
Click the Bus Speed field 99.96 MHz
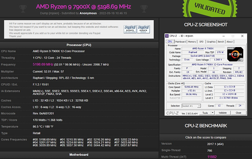coord(192,94)
